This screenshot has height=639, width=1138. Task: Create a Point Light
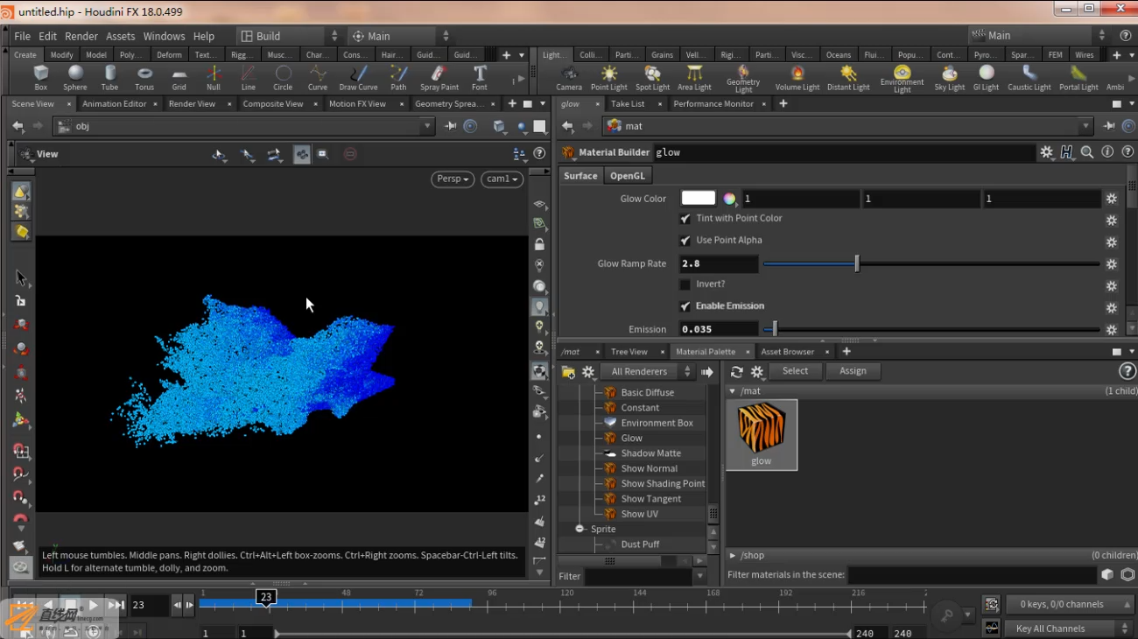click(609, 78)
